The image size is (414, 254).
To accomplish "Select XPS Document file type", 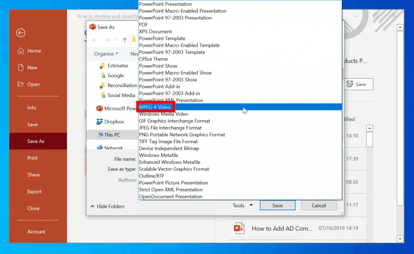I will pyautogui.click(x=240, y=32).
